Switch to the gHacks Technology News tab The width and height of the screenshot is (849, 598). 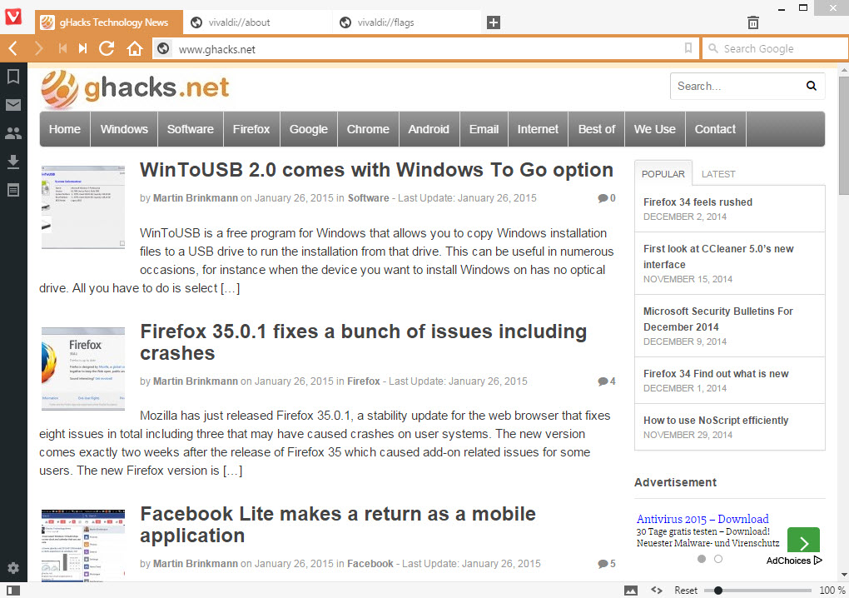point(109,22)
